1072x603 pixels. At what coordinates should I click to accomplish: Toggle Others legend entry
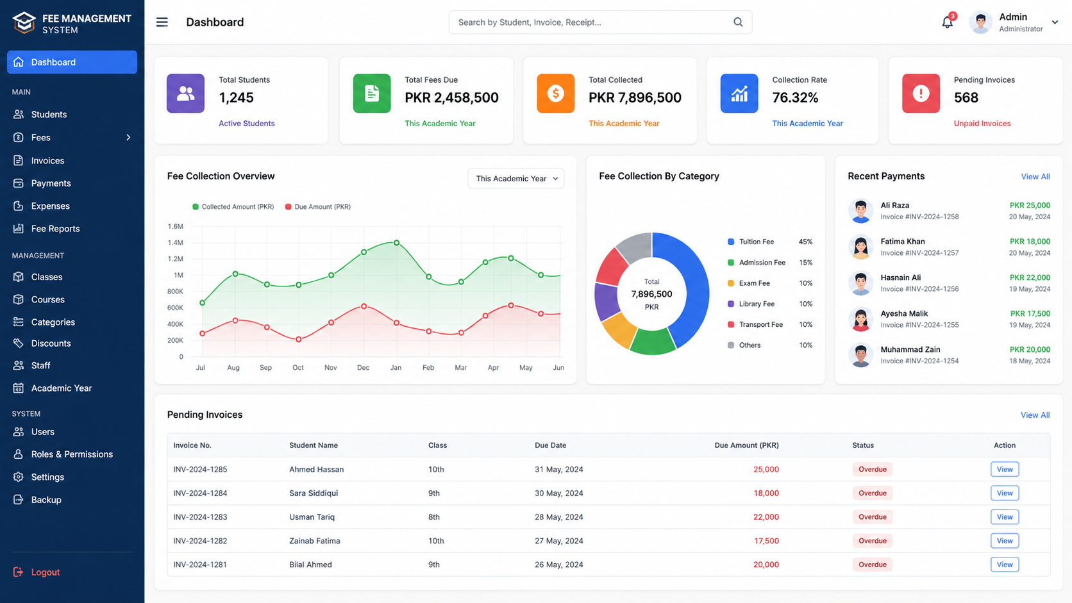(x=744, y=345)
